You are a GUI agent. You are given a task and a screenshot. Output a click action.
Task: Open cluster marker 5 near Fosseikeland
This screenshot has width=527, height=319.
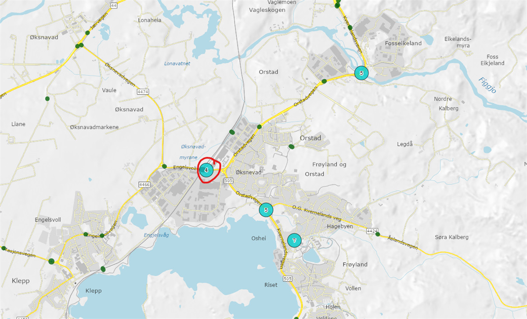click(361, 73)
